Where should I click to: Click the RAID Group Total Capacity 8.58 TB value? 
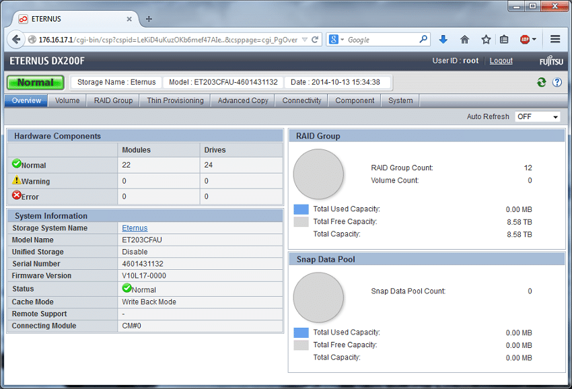(x=519, y=234)
